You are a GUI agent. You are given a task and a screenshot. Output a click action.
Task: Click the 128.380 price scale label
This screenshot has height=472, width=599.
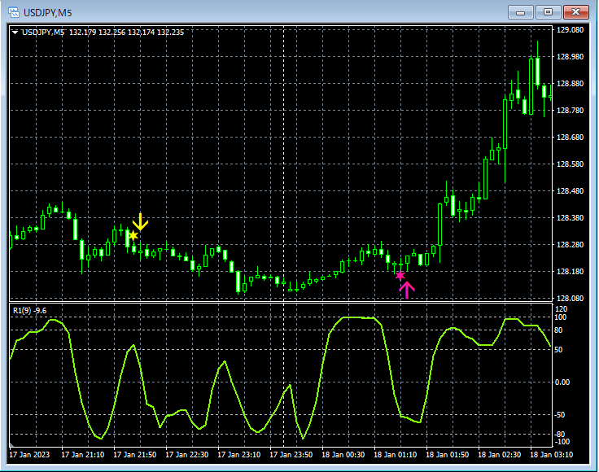(x=570, y=217)
